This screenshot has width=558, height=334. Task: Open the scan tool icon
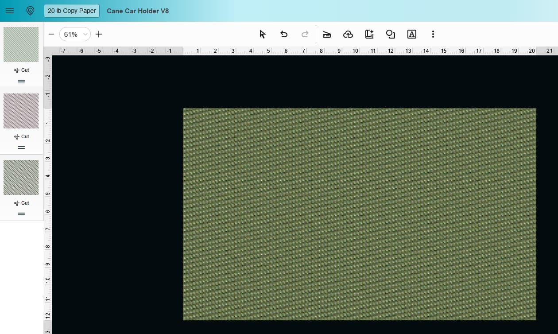click(x=327, y=35)
